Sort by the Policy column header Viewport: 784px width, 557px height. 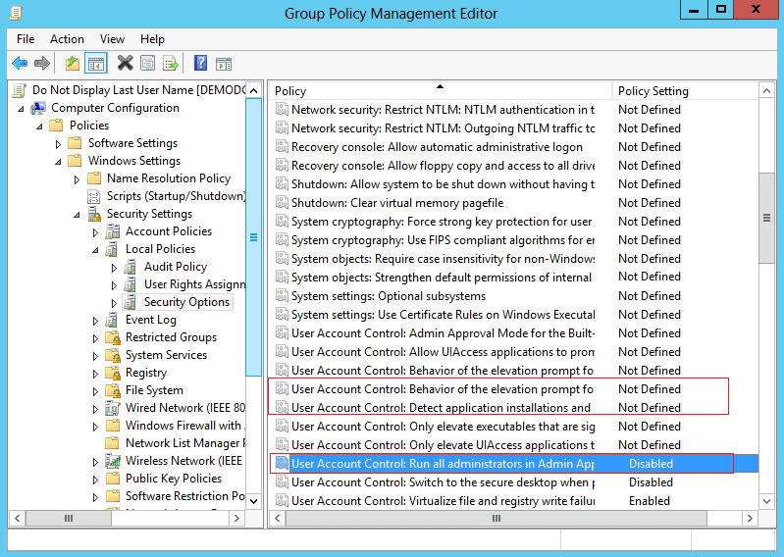[x=441, y=91]
